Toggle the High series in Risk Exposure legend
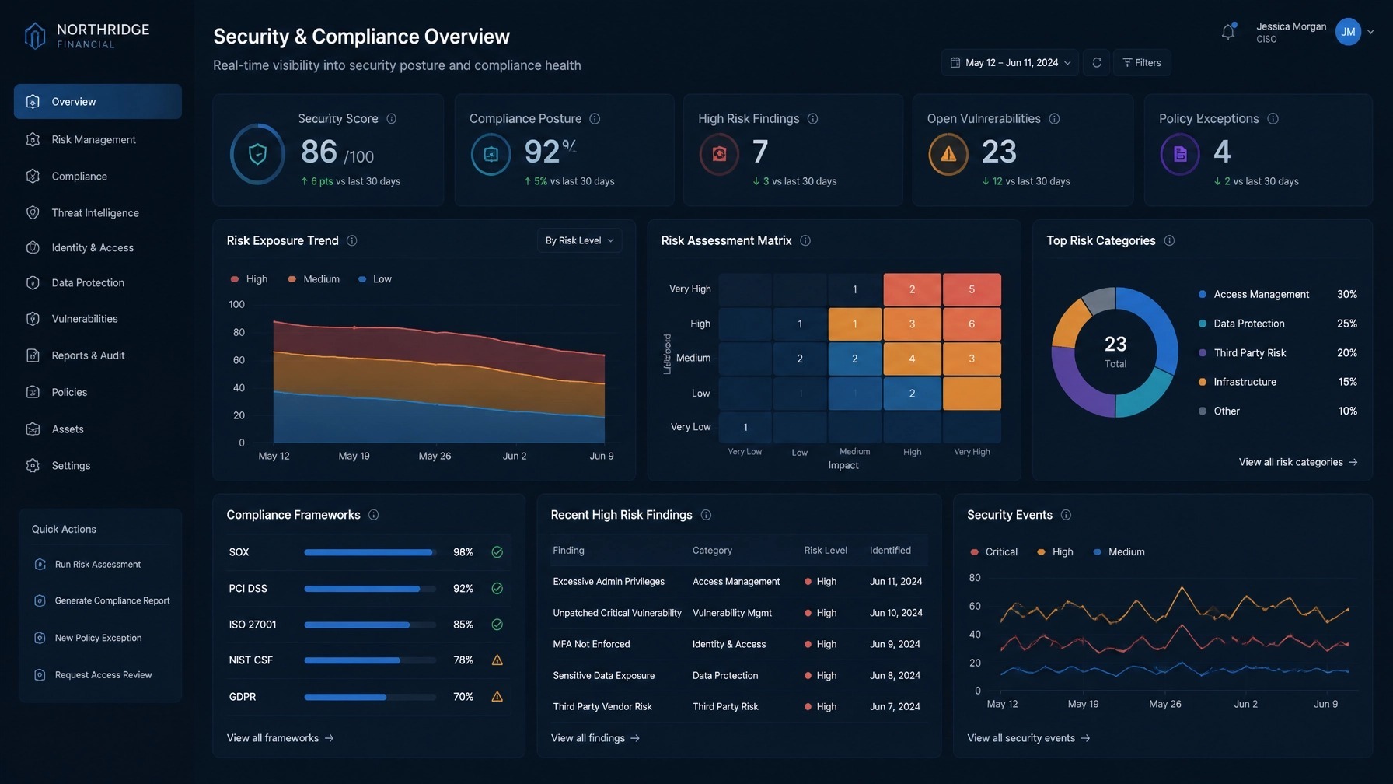The width and height of the screenshot is (1393, 784). coord(249,279)
